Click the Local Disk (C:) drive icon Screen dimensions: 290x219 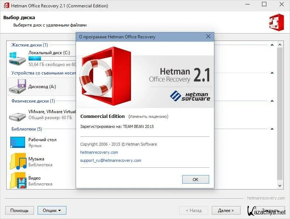pos(18,58)
